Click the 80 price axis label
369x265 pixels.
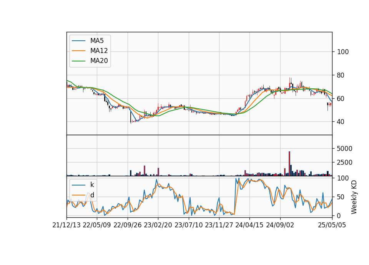341,76
